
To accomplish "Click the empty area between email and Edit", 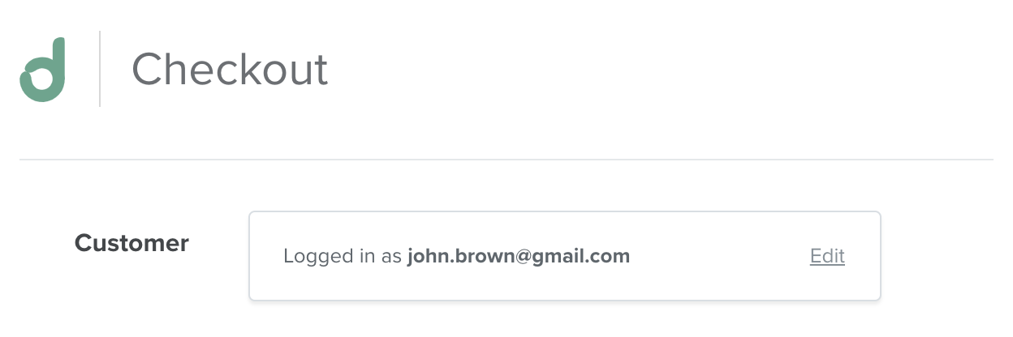I will coord(720,256).
